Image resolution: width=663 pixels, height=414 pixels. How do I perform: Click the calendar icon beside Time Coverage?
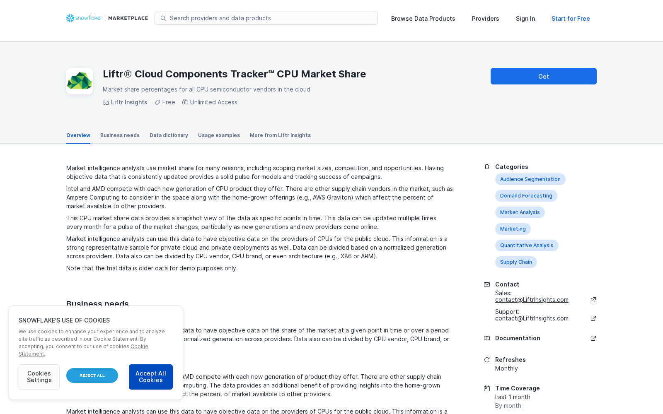487,388
